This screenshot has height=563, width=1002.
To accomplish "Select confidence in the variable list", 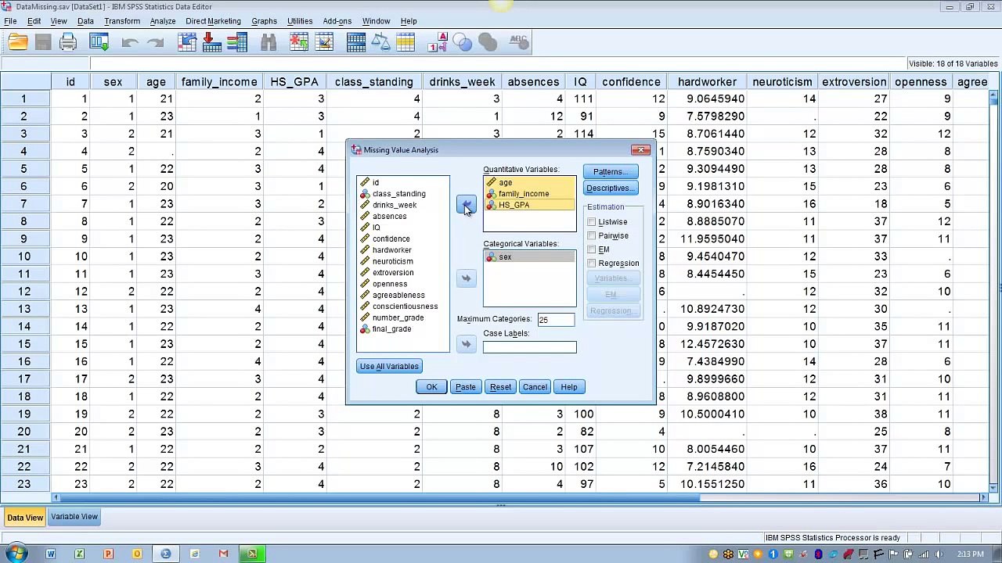I will pos(391,239).
